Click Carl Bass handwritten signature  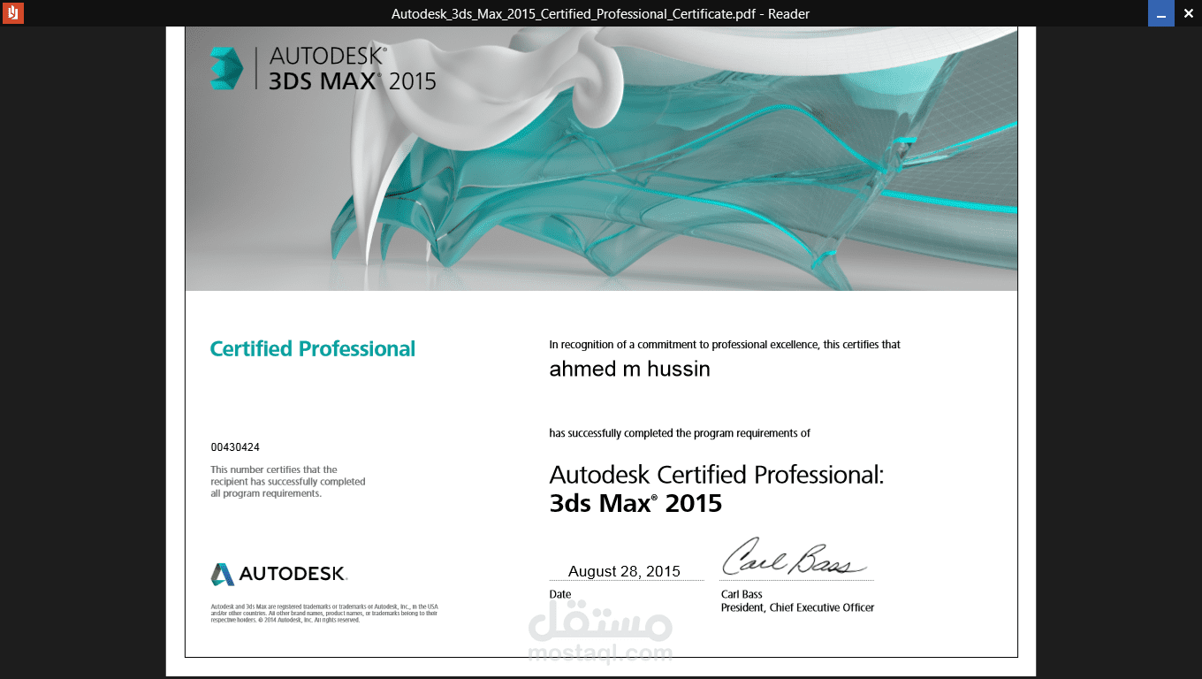pos(795,557)
